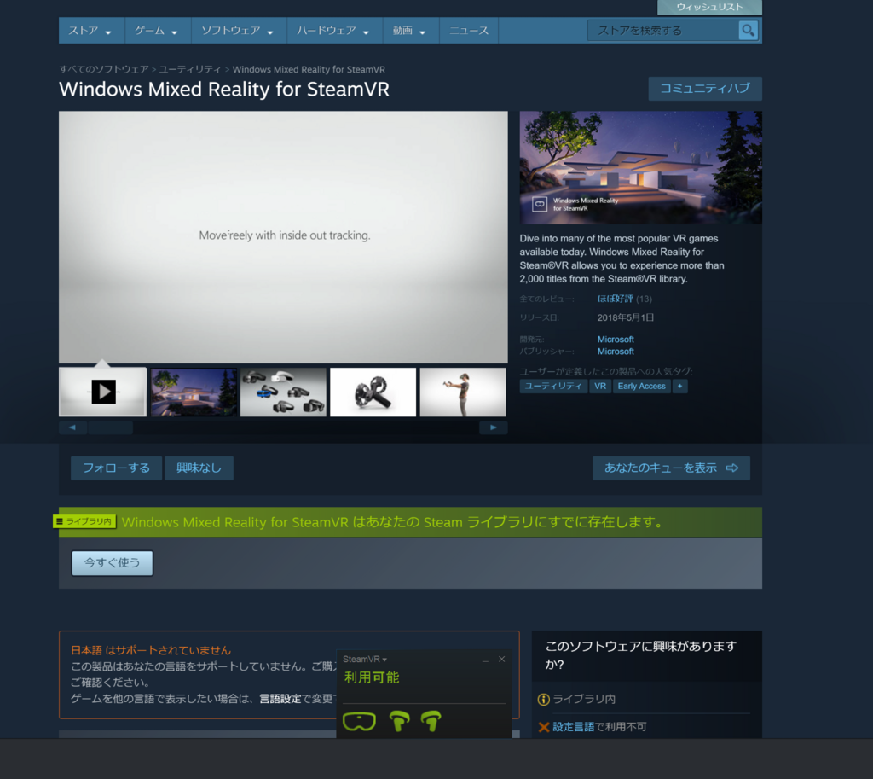The width and height of the screenshot is (873, 779).
Task: Open the ハードウェア dropdown menu
Action: pyautogui.click(x=333, y=31)
